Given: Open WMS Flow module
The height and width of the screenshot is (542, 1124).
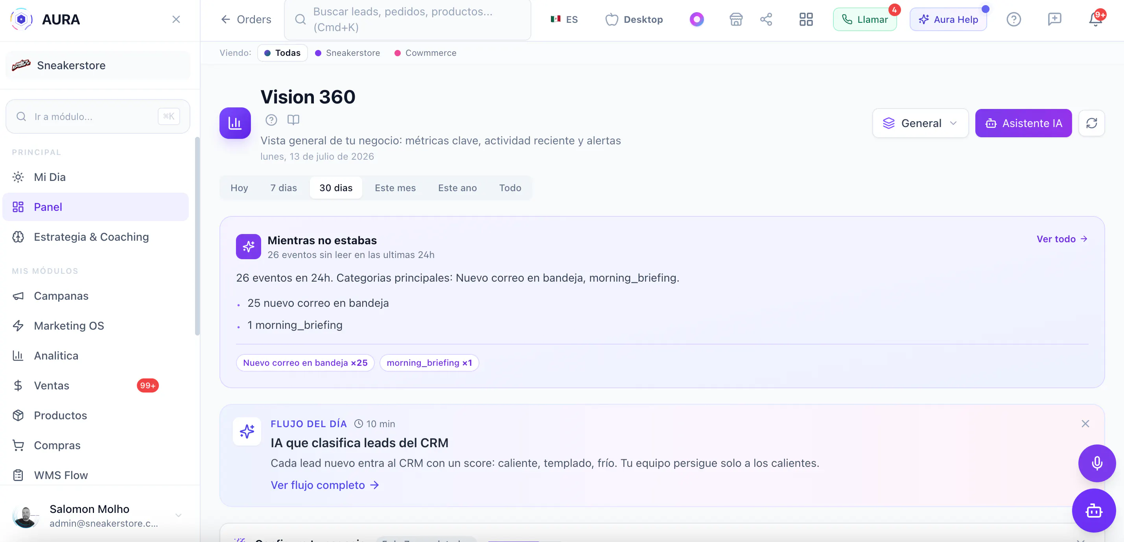Looking at the screenshot, I should 96,475.
